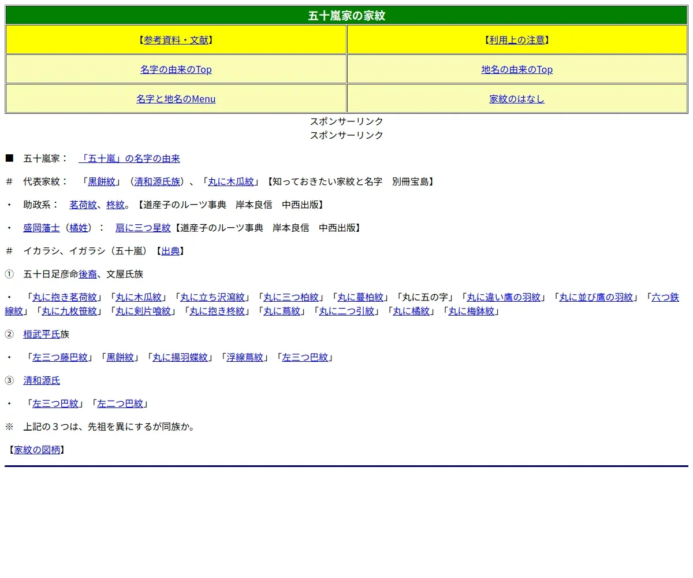This screenshot has height=578, width=693.
Task: Open the 茗荷紋 link
Action: point(83,205)
